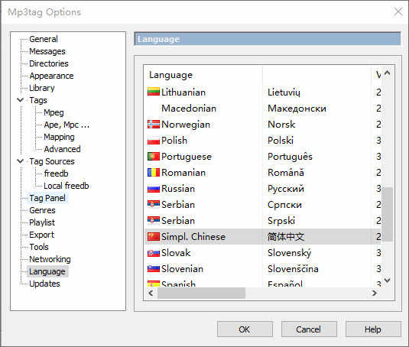Choose Norwegian from the language list
This screenshot has width=409, height=347.
[x=186, y=125]
